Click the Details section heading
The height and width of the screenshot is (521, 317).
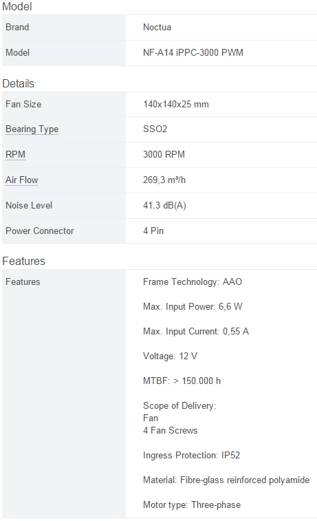point(19,83)
